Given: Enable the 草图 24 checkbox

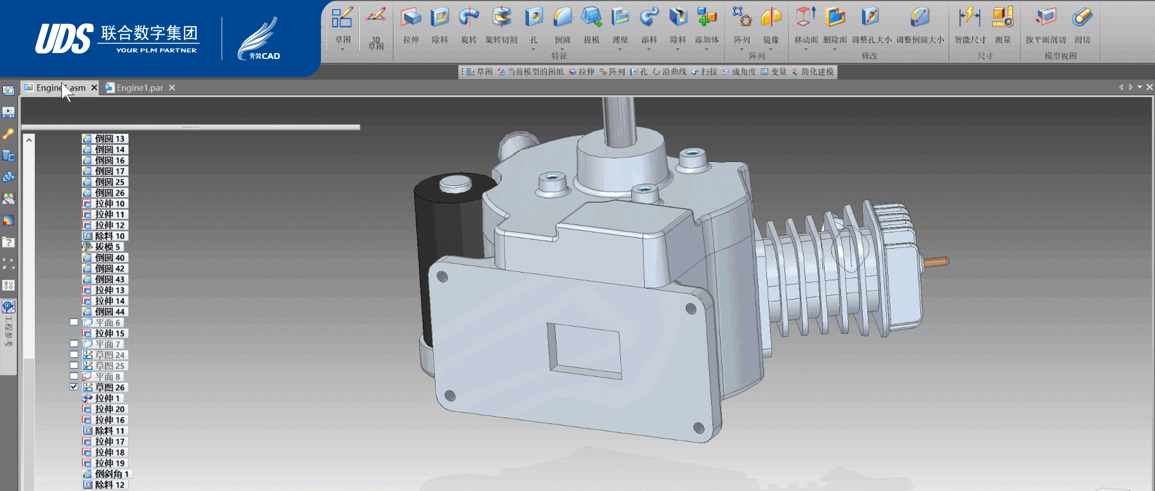Looking at the screenshot, I should [74, 355].
